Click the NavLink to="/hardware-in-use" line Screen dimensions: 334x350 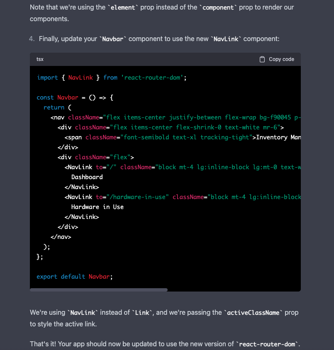(183, 197)
